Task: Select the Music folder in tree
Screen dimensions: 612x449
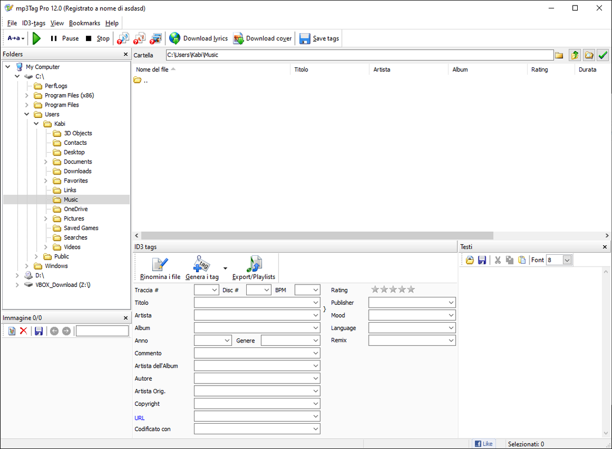Action: (71, 200)
